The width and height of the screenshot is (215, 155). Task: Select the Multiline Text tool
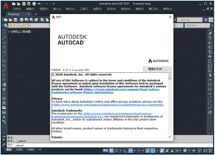click(x=4, y=117)
